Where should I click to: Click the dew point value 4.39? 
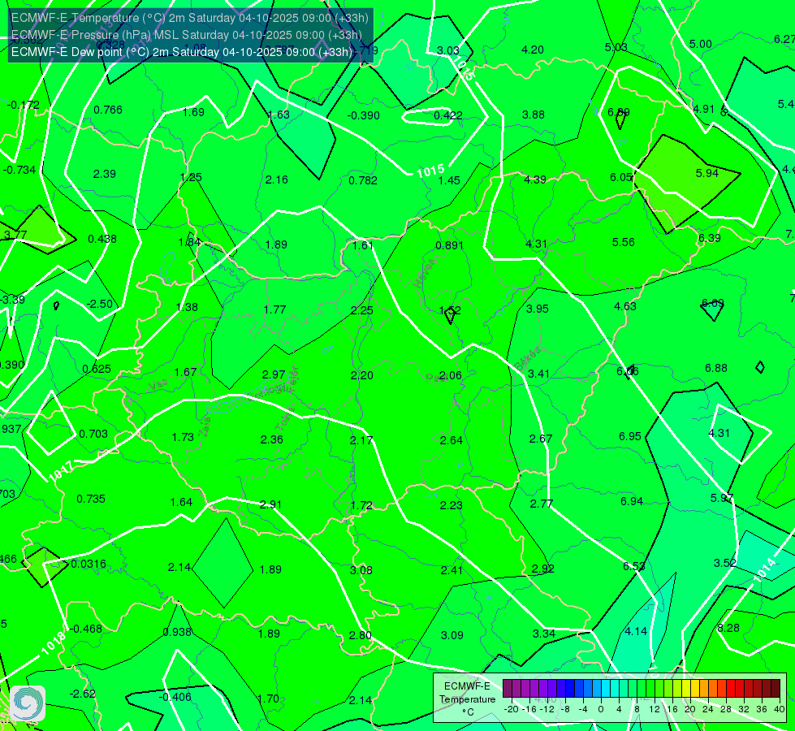[x=535, y=180]
